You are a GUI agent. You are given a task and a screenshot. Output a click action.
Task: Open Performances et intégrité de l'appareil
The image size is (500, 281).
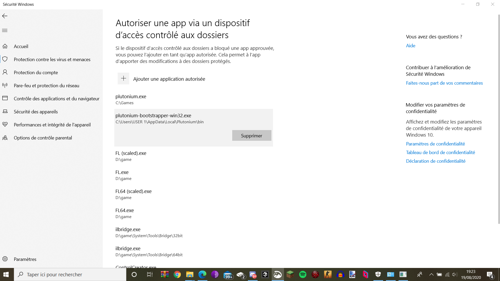(51, 125)
